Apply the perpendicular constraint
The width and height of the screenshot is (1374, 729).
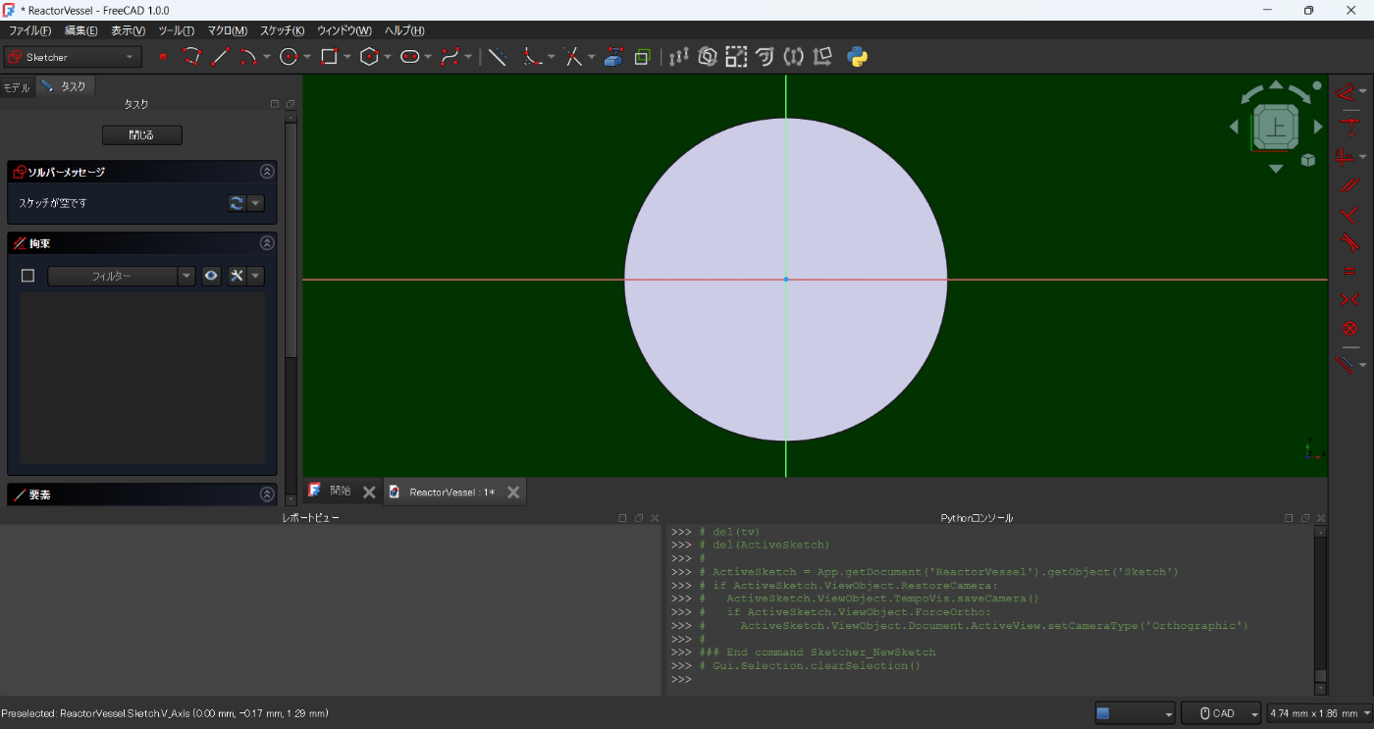click(1348, 213)
